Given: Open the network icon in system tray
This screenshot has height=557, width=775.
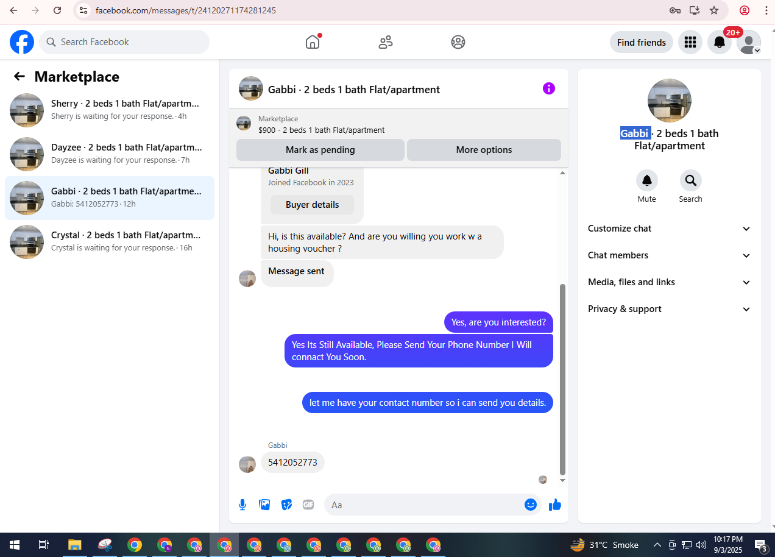Looking at the screenshot, I should click(687, 545).
